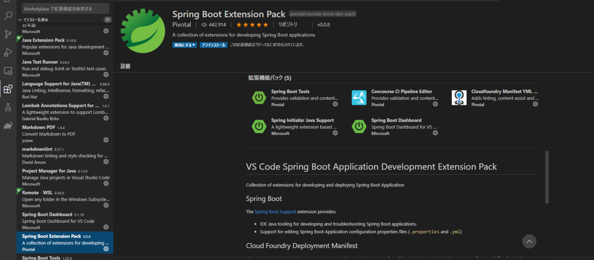Click gear icon for selected Spring Boot Extension Pack
The width and height of the screenshot is (594, 260).
click(x=106, y=249)
